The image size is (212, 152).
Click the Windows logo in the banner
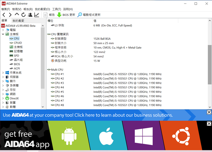point(144,136)
